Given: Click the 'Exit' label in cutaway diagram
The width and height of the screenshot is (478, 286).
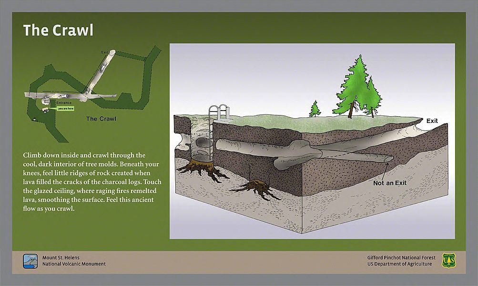Looking at the screenshot, I should point(432,121).
